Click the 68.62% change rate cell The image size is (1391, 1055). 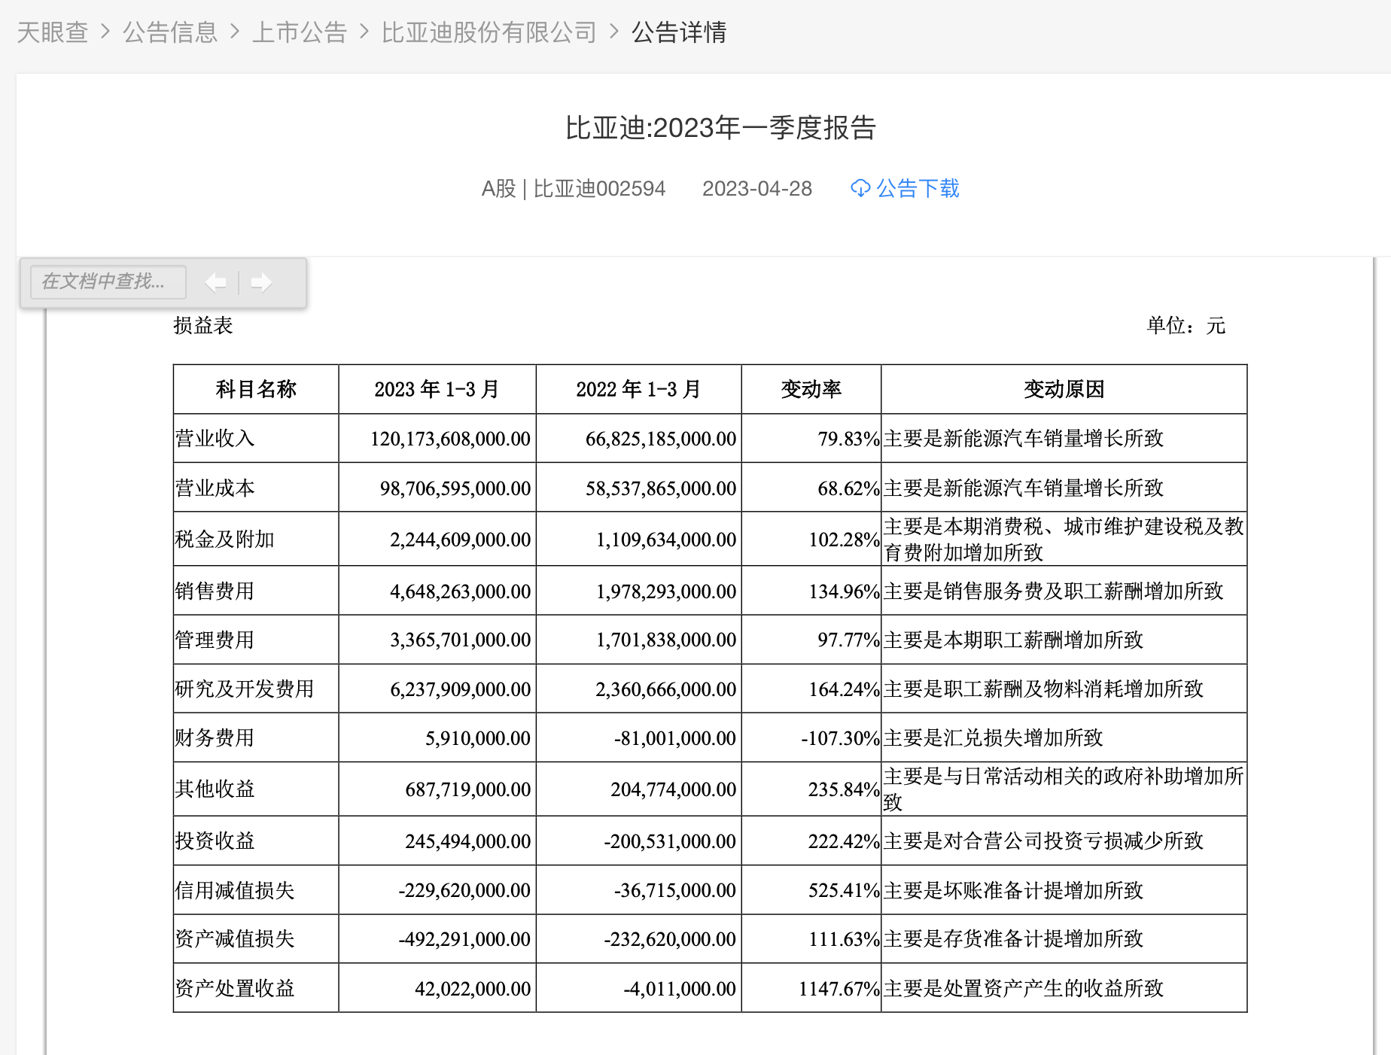[x=849, y=488]
